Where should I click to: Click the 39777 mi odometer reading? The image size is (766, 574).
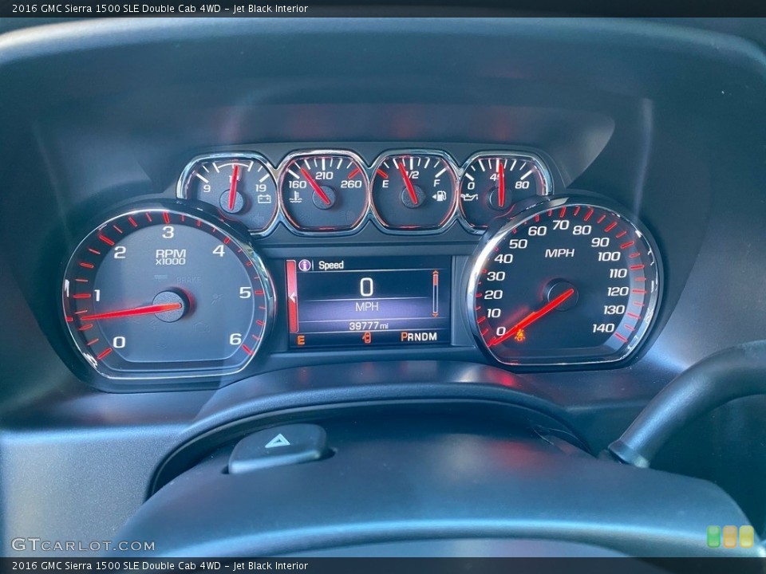(x=369, y=325)
